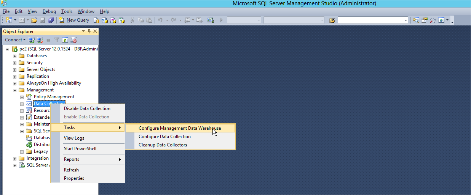471x195 pixels.
Task: Select the pc2 SQL Server root node
Action: (x=58, y=49)
